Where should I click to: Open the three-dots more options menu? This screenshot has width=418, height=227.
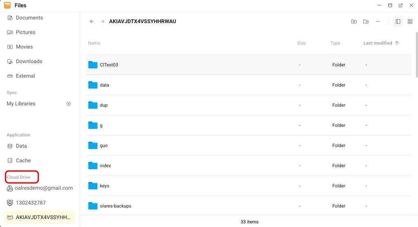tap(378, 22)
